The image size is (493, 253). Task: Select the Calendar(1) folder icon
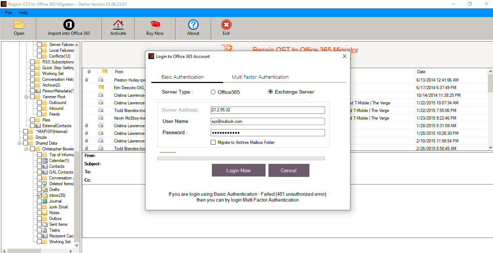(x=45, y=161)
